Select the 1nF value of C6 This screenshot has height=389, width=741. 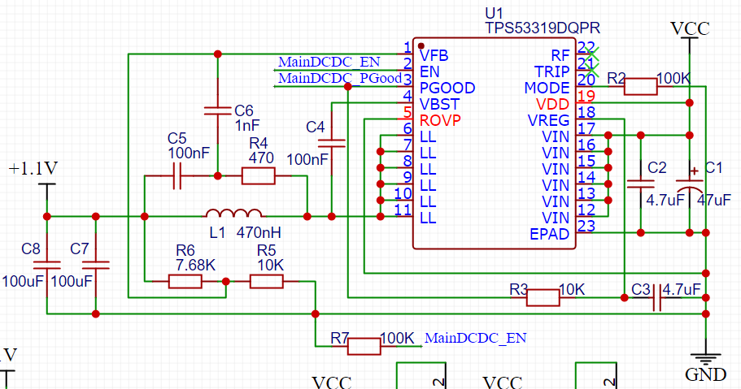tap(247, 126)
